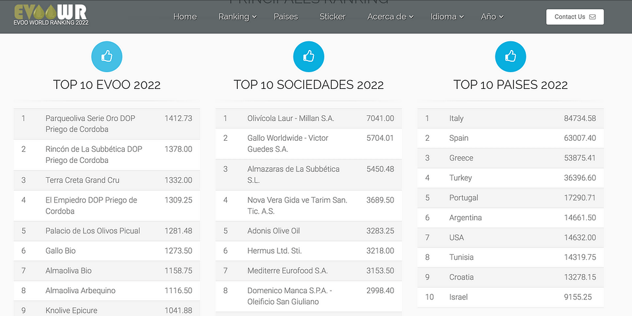The width and height of the screenshot is (632, 316).
Task: Click Italy's score 84734.58
Action: click(x=579, y=118)
